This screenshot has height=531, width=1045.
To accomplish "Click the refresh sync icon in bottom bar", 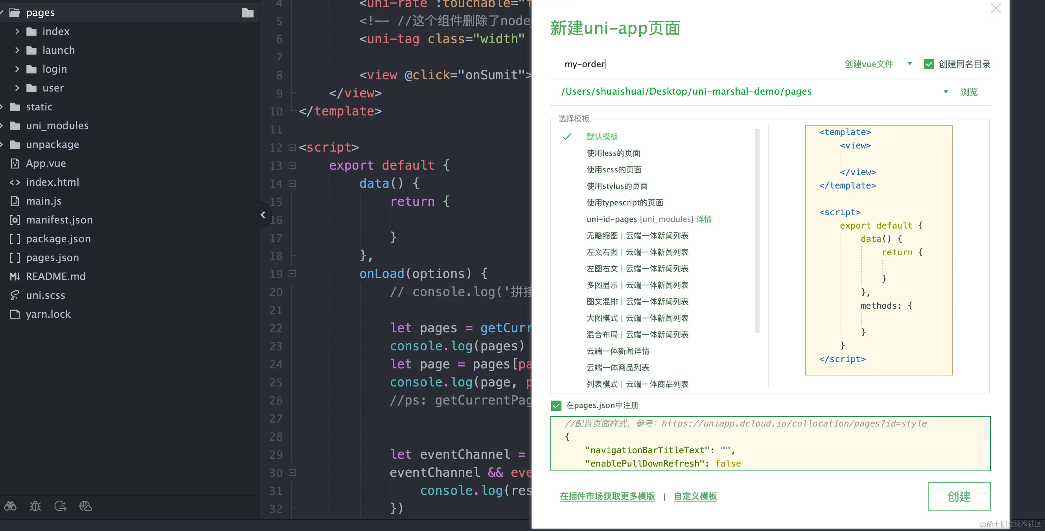I will [x=61, y=506].
